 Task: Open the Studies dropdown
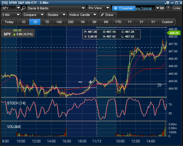(x=56, y=15)
